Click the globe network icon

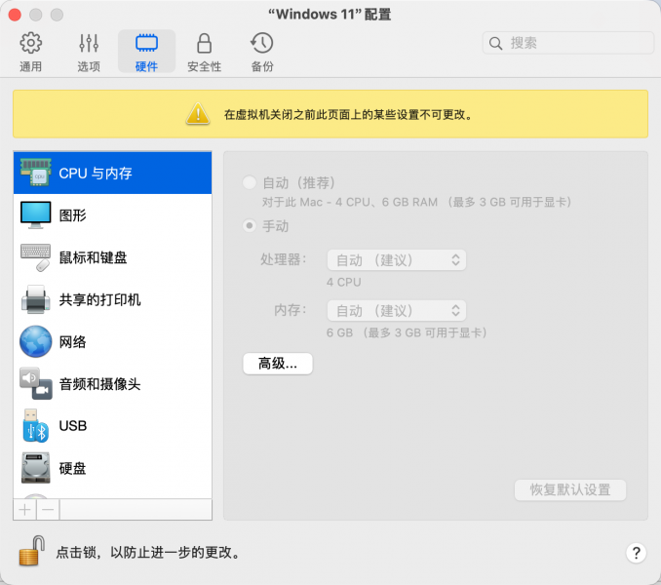tap(36, 341)
